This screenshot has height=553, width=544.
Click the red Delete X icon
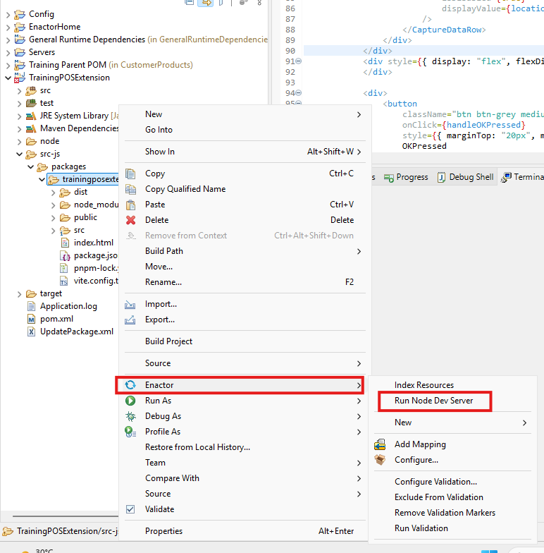pos(131,220)
